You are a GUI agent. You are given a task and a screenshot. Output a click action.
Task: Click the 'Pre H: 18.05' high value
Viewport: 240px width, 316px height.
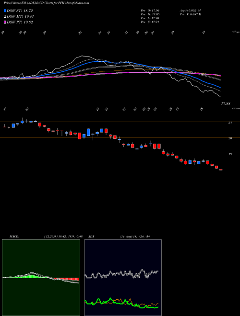(150, 14)
